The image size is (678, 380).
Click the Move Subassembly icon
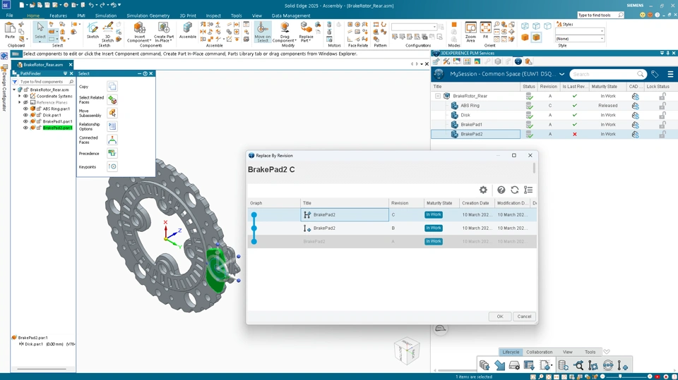coord(112,113)
